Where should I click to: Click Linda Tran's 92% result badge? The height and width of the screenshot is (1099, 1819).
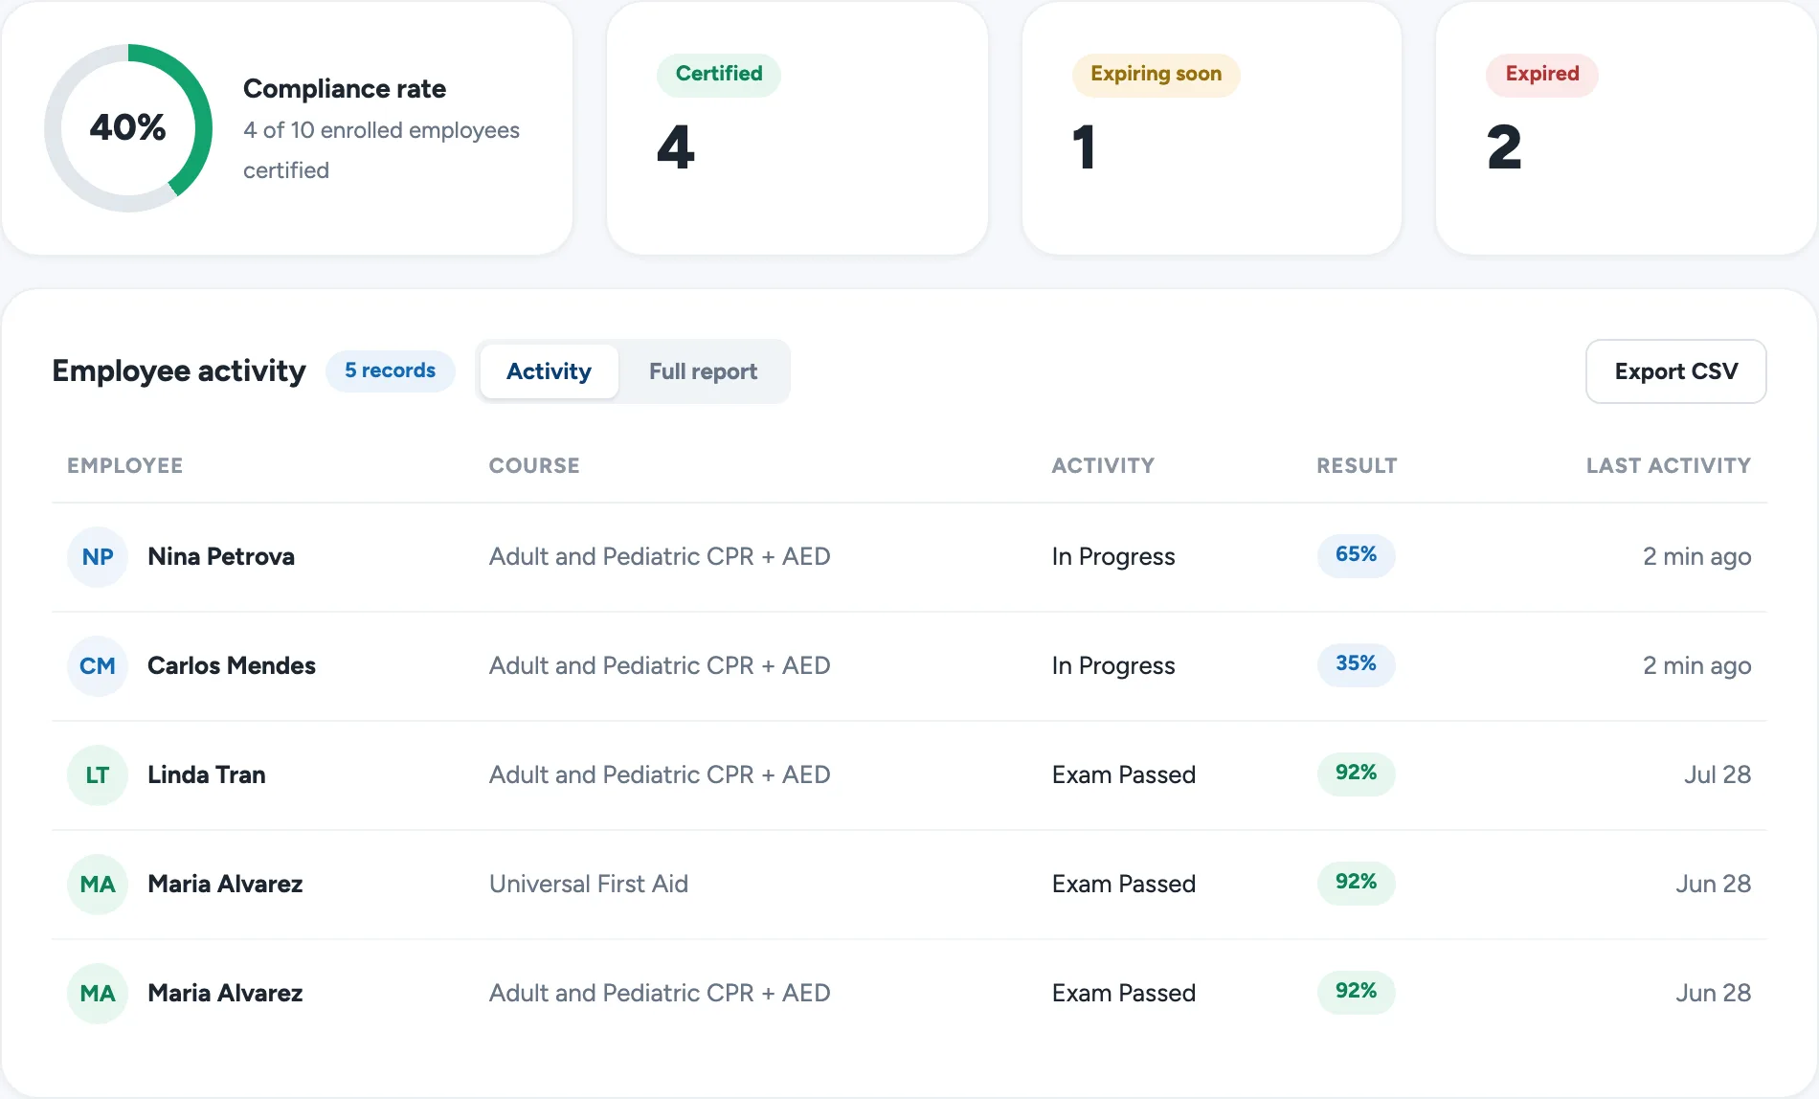tap(1356, 774)
